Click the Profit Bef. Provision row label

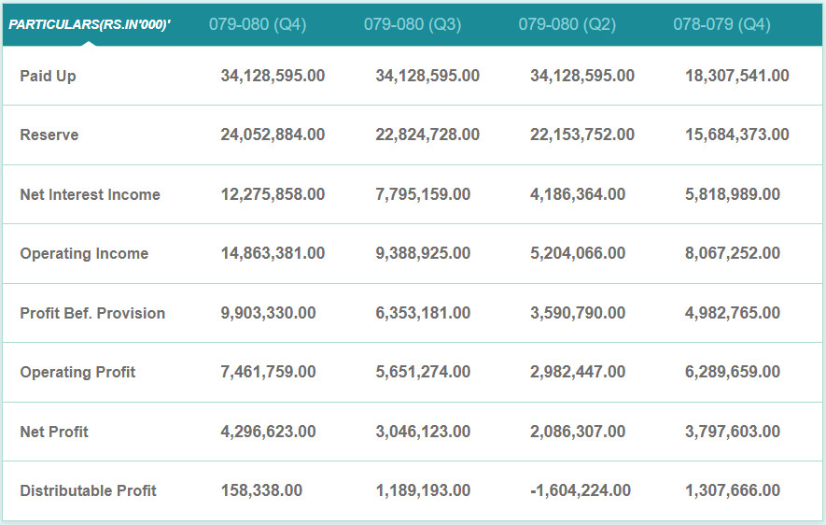[92, 313]
